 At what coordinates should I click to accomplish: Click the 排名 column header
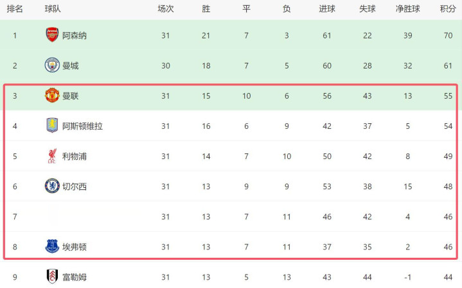pyautogui.click(x=15, y=9)
